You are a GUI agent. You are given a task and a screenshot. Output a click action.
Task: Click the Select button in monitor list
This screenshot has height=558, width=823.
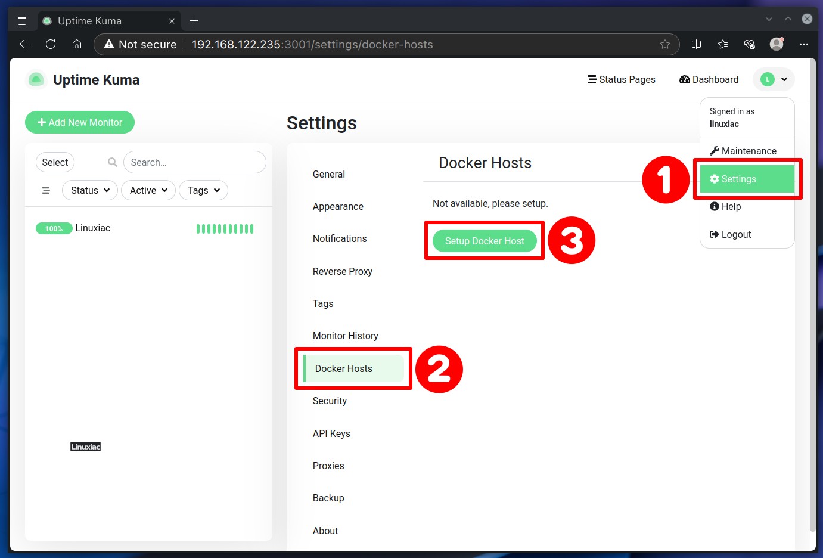point(55,162)
